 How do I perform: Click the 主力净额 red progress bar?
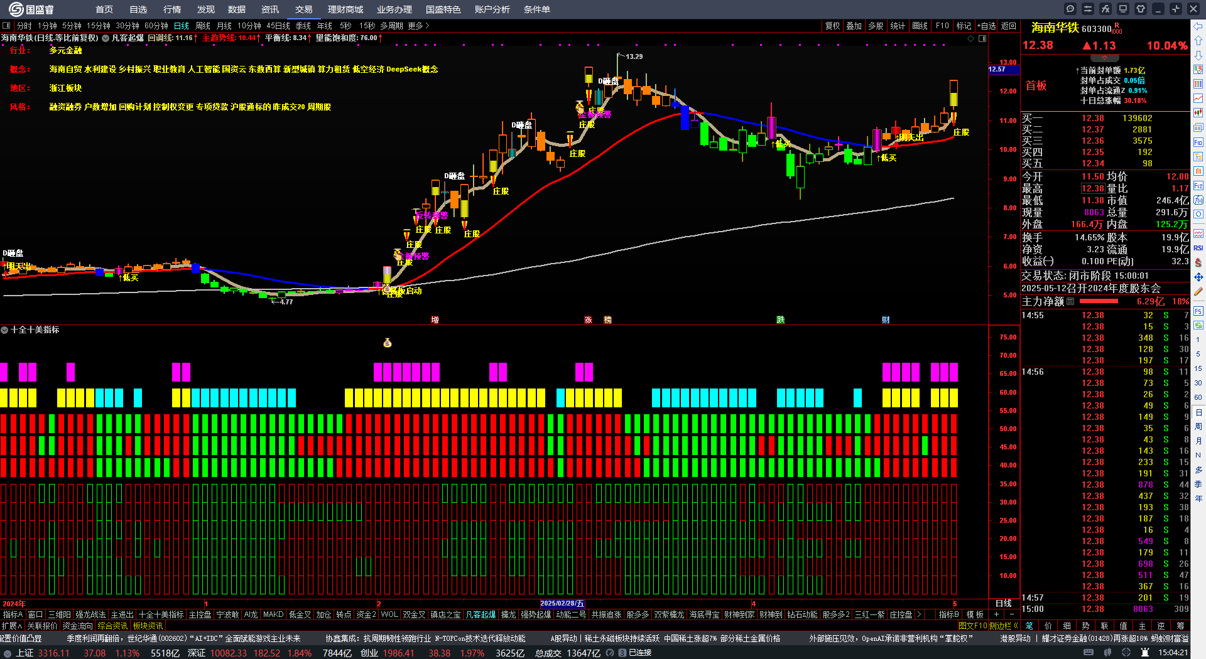(1099, 301)
